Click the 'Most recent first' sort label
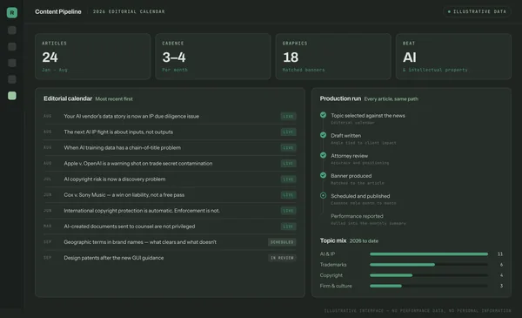This screenshot has height=318, width=522. click(114, 99)
